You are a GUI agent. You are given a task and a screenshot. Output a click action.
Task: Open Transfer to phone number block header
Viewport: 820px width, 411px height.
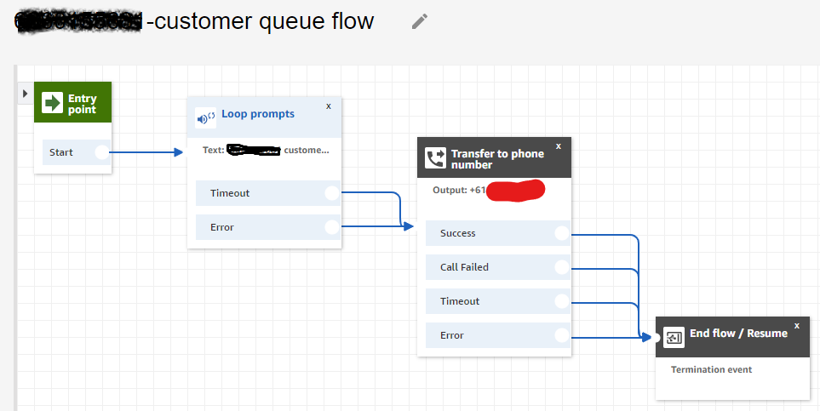pos(494,157)
